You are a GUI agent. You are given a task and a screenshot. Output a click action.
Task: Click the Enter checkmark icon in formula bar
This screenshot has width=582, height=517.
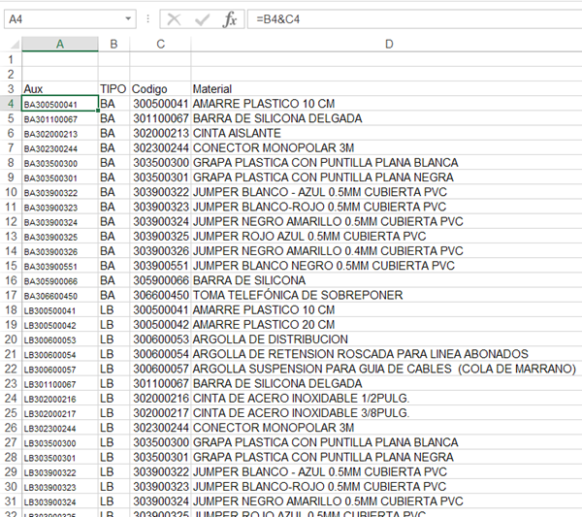tap(202, 19)
